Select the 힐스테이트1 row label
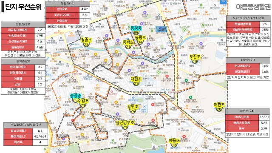 [x=18, y=131]
